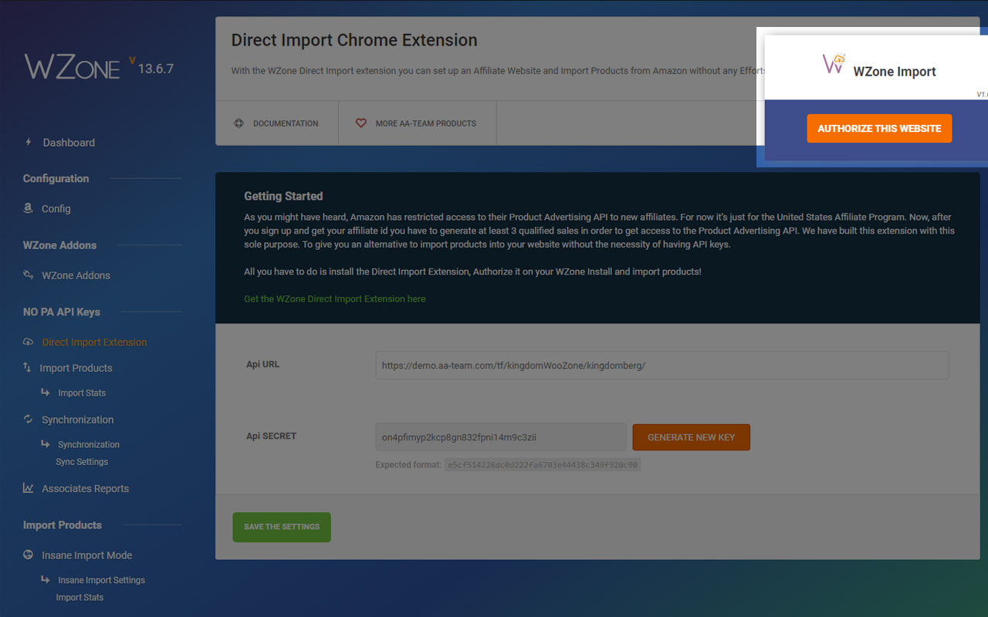This screenshot has height=617, width=988.
Task: Click the WZone Addons puzzle icon
Action: pos(28,275)
